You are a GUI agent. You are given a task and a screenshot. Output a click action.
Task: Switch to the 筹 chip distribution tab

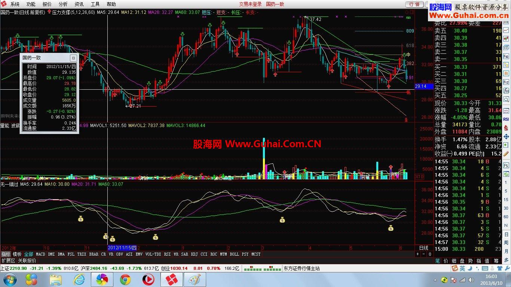[496, 260]
